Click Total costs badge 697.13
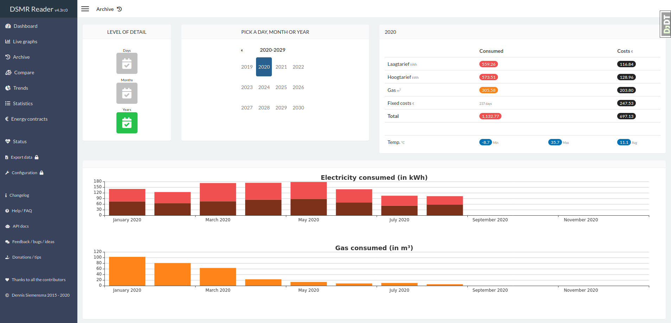Image resolution: width=671 pixels, height=323 pixels. pyautogui.click(x=626, y=116)
